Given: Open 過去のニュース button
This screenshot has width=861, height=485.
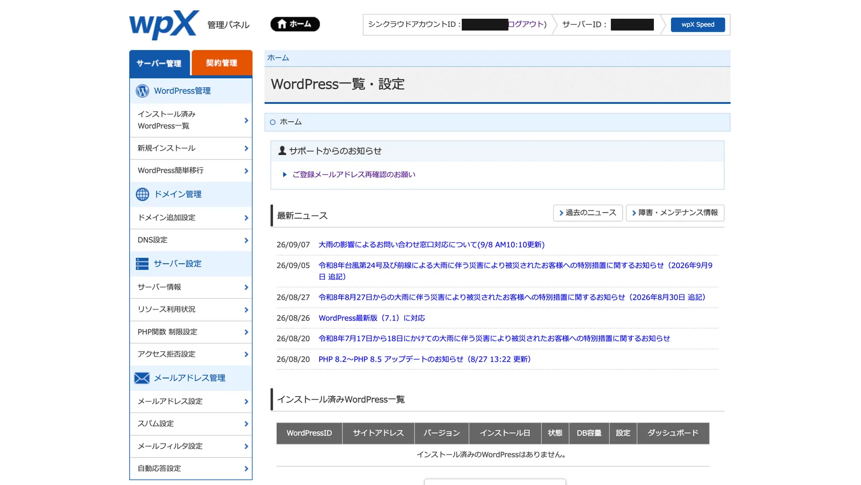Looking at the screenshot, I should tap(588, 213).
